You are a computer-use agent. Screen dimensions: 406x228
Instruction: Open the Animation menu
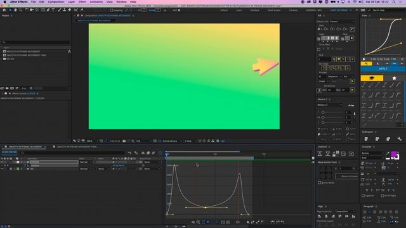[x=96, y=2]
